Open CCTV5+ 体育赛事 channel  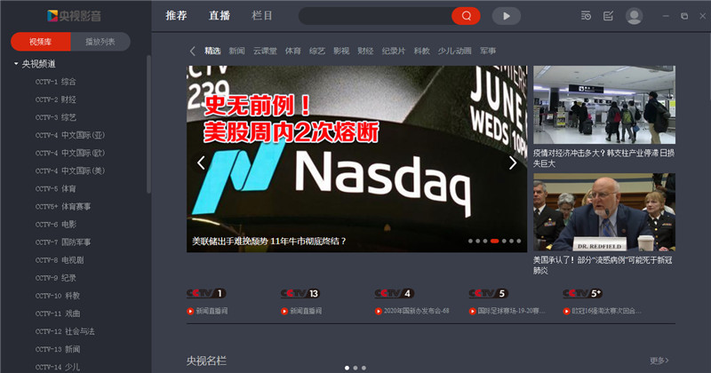point(63,207)
